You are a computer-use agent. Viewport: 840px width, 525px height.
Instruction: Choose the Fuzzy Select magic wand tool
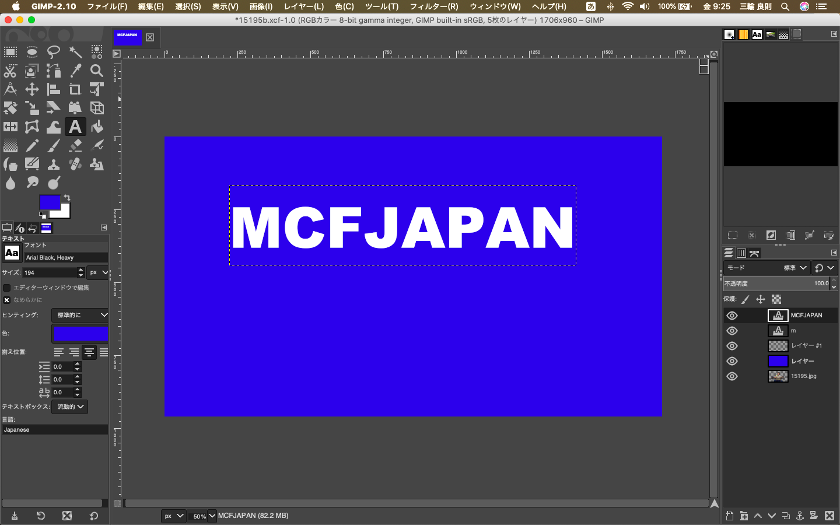75,52
